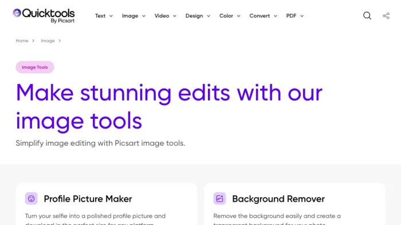This screenshot has height=225, width=401.
Task: Click the Image Tools pill tag
Action: (x=35, y=67)
